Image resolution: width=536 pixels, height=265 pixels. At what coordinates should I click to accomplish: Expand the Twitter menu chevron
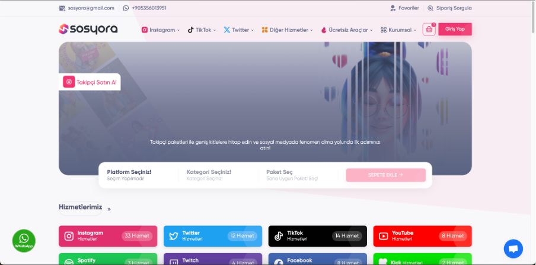(252, 30)
